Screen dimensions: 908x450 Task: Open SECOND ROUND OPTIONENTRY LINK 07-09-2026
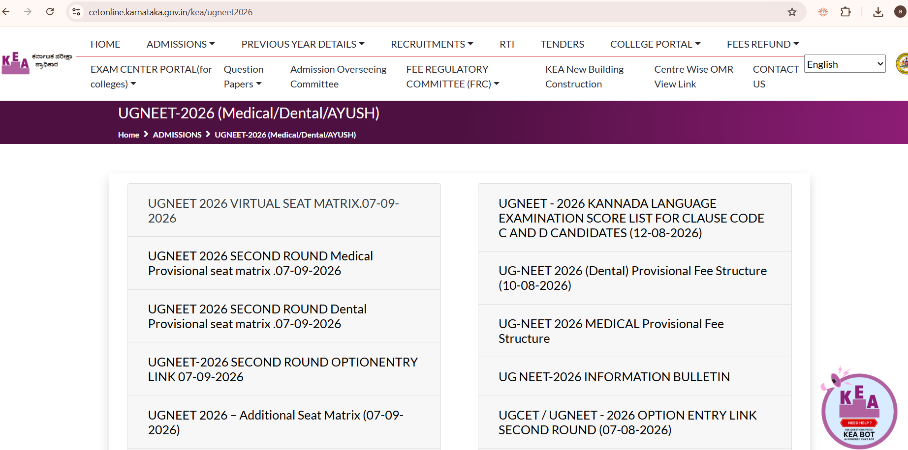(x=284, y=369)
